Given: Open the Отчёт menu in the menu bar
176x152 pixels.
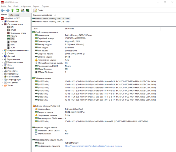Looking at the screenshot, I should [x=16, y=6].
